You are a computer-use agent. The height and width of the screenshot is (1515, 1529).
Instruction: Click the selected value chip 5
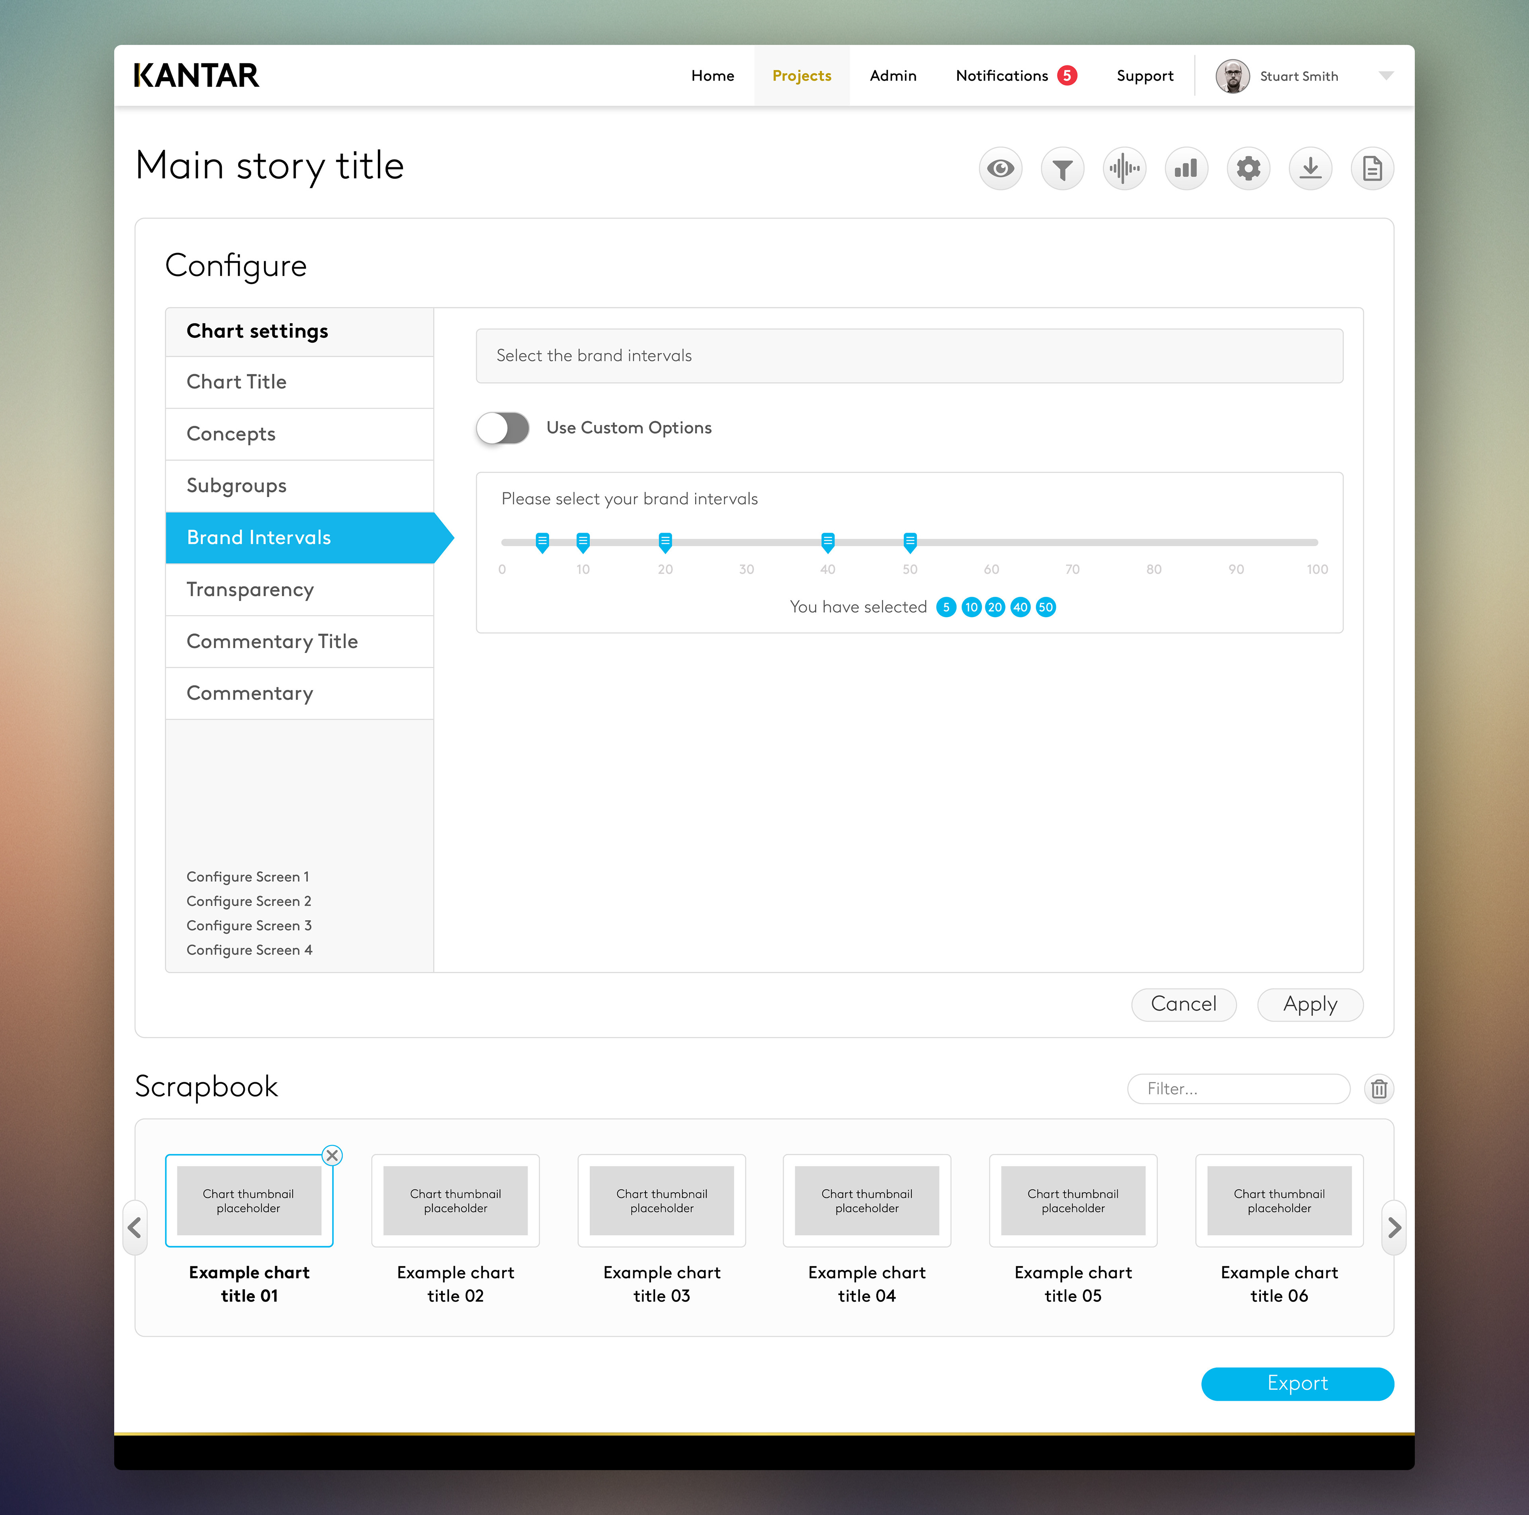click(x=946, y=608)
